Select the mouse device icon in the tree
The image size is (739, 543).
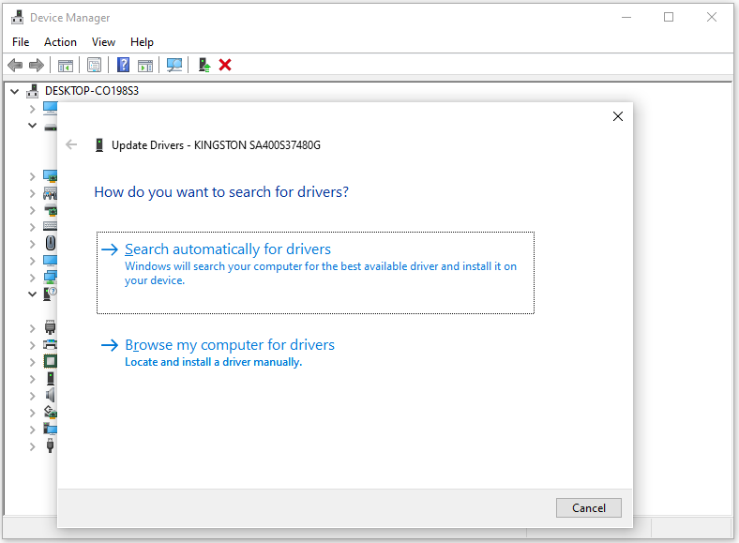click(x=51, y=243)
